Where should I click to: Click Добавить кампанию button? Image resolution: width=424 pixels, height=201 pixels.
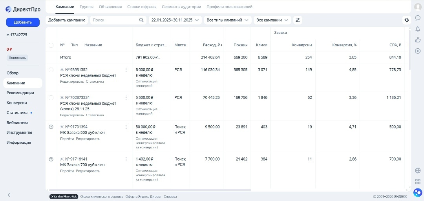click(x=67, y=20)
